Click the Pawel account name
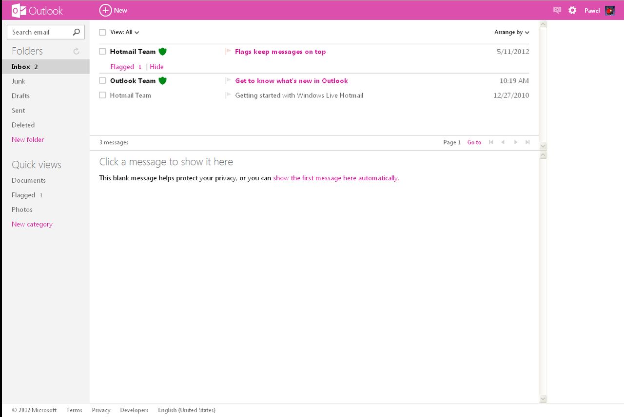This screenshot has height=417, width=624. (592, 11)
